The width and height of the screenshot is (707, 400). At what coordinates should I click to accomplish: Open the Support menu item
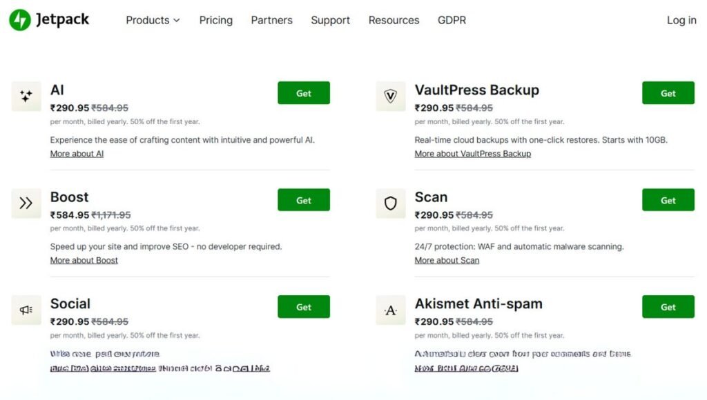coord(331,20)
